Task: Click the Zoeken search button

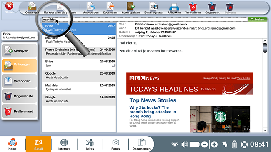Action: click(257, 20)
